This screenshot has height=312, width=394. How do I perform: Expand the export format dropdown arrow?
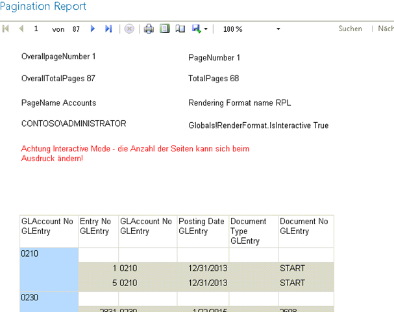[206, 29]
